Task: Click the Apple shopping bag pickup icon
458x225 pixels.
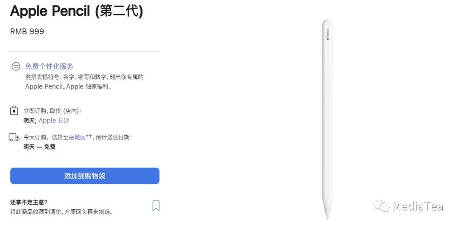Action: [14, 111]
